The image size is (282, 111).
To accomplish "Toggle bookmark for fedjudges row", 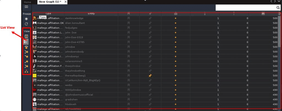I will [129, 28].
